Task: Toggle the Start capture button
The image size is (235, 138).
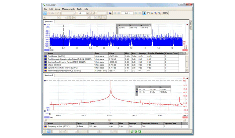Action: (45, 131)
